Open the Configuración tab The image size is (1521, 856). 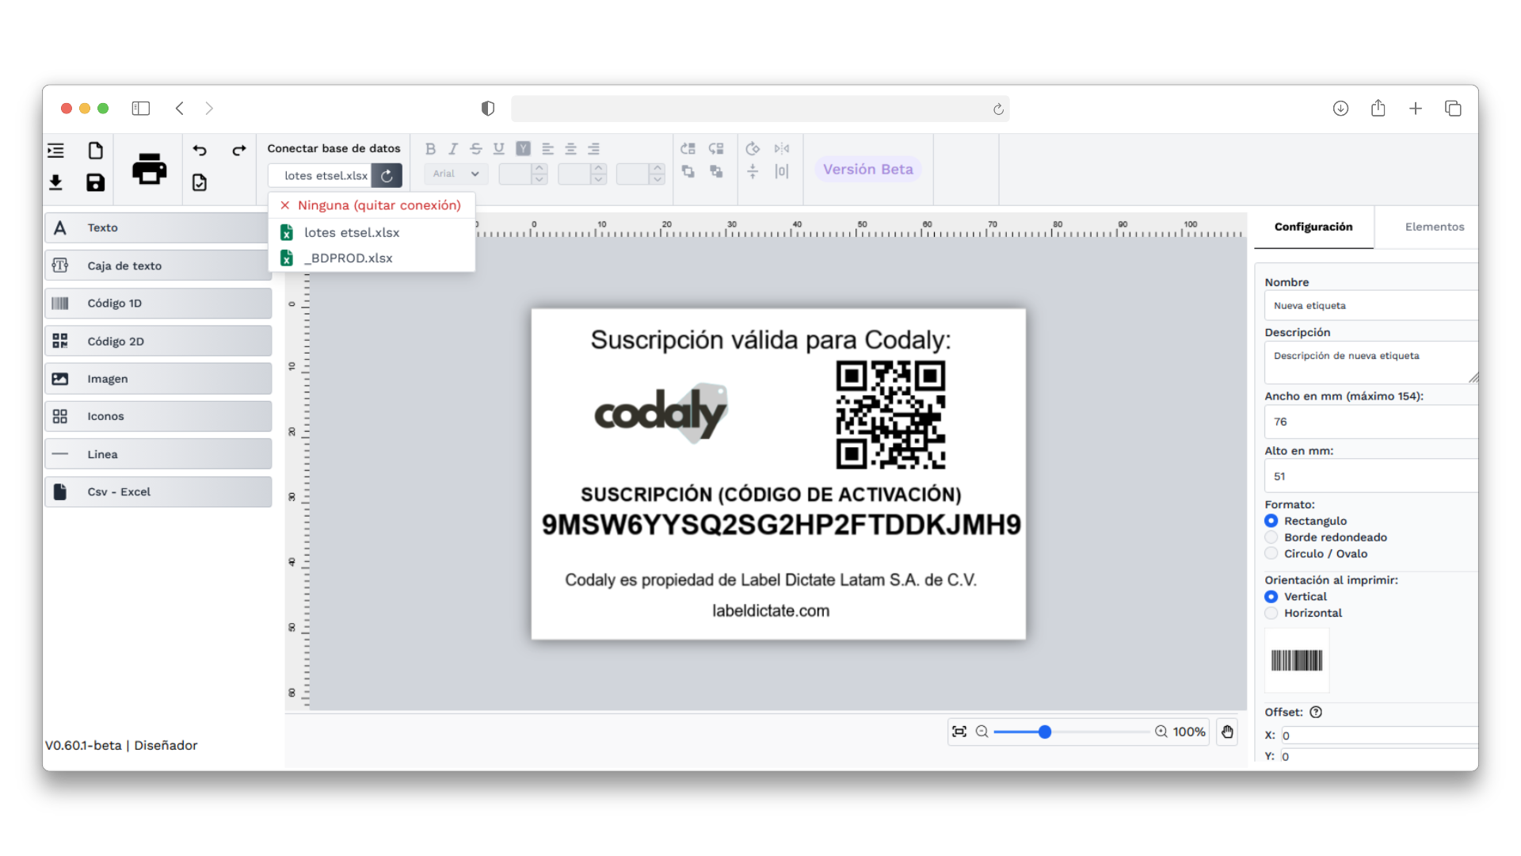pos(1313,227)
